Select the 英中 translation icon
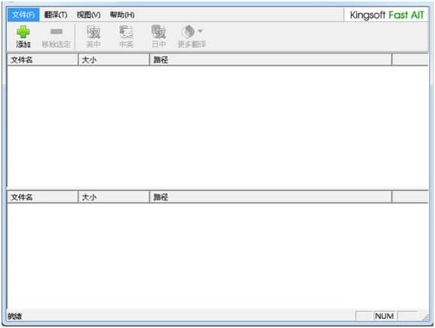 (x=93, y=32)
